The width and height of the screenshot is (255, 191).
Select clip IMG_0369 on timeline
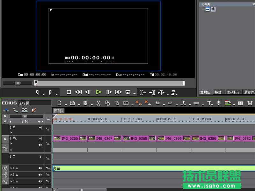click(174, 138)
